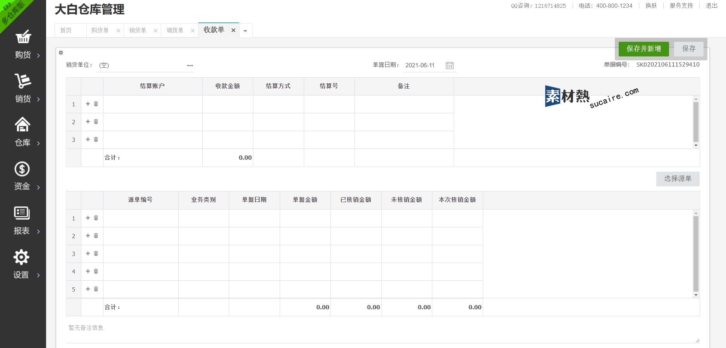Open the 报表 report icon
This screenshot has width=726, height=348.
(22, 213)
